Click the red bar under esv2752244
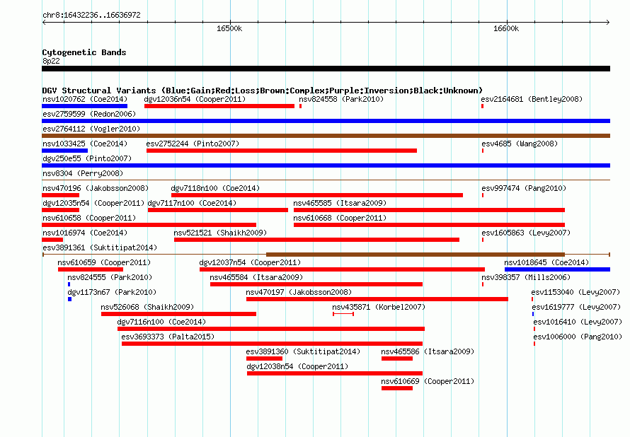 pos(282,151)
